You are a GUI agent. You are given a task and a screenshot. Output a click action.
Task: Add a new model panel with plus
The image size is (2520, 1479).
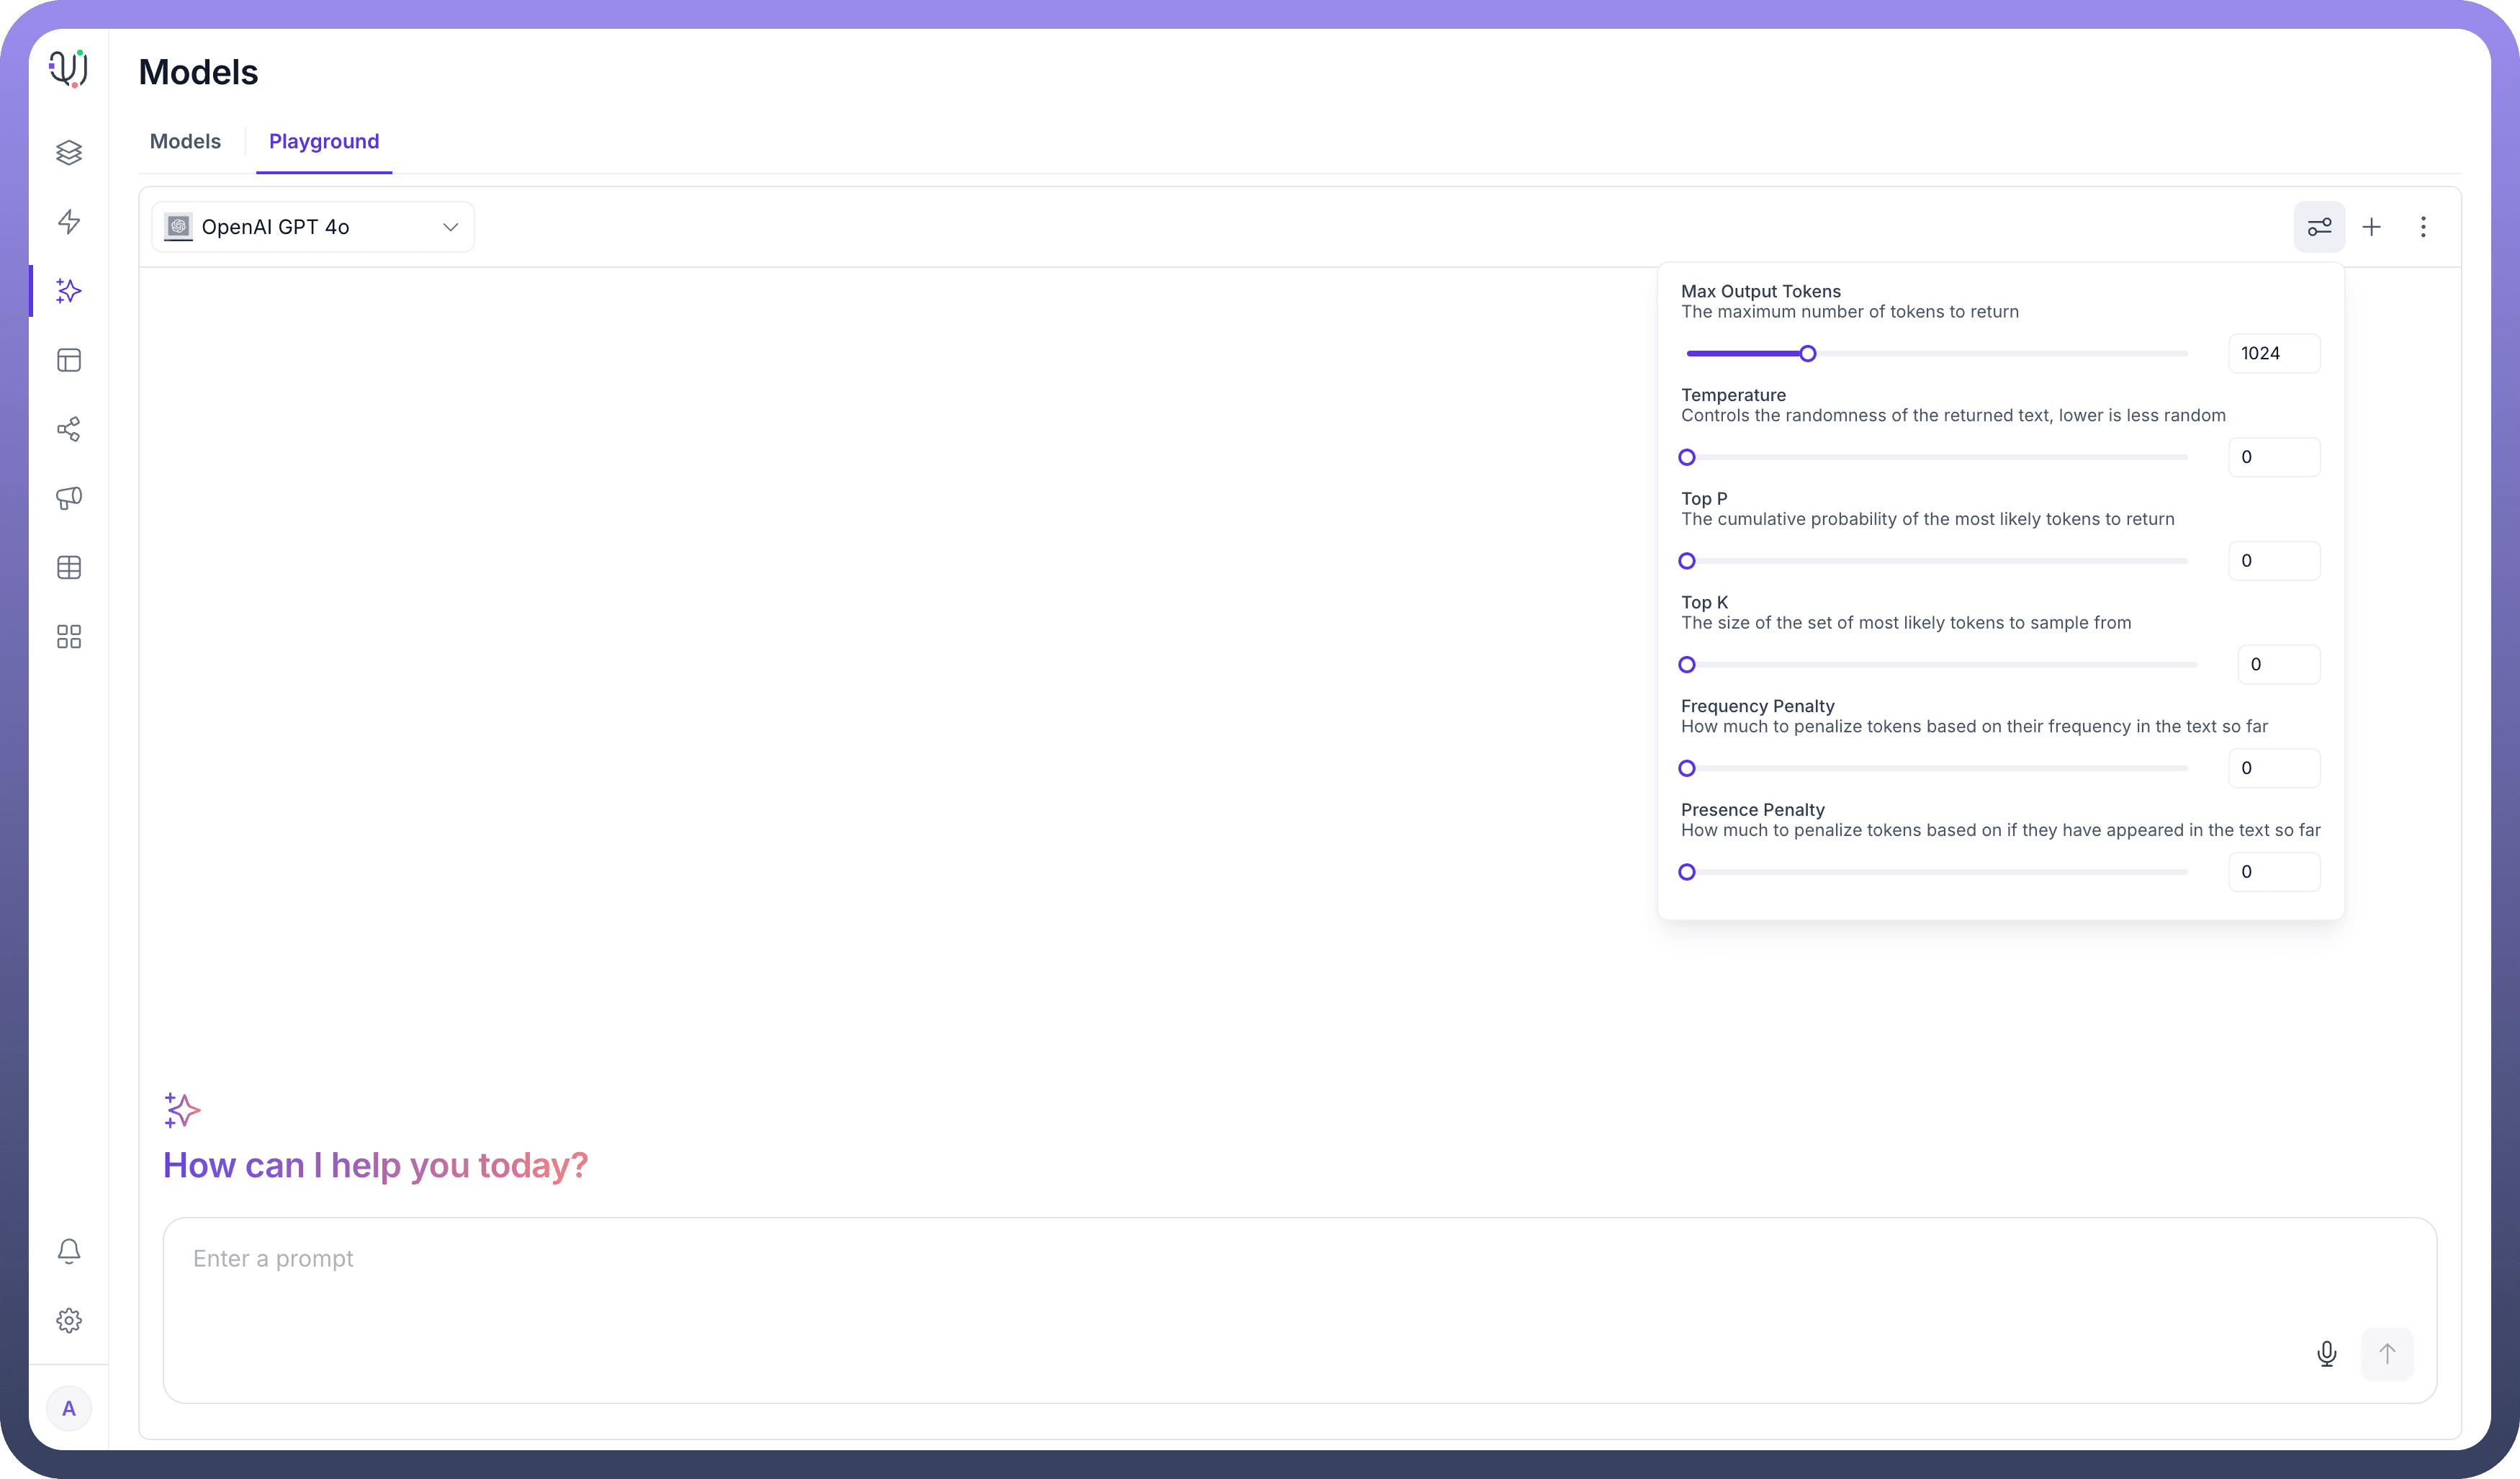(2371, 227)
